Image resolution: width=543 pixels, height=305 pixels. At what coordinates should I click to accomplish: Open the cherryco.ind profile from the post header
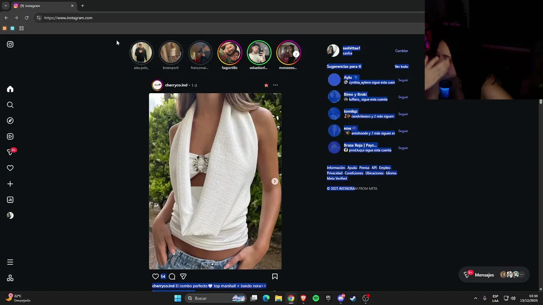176,85
